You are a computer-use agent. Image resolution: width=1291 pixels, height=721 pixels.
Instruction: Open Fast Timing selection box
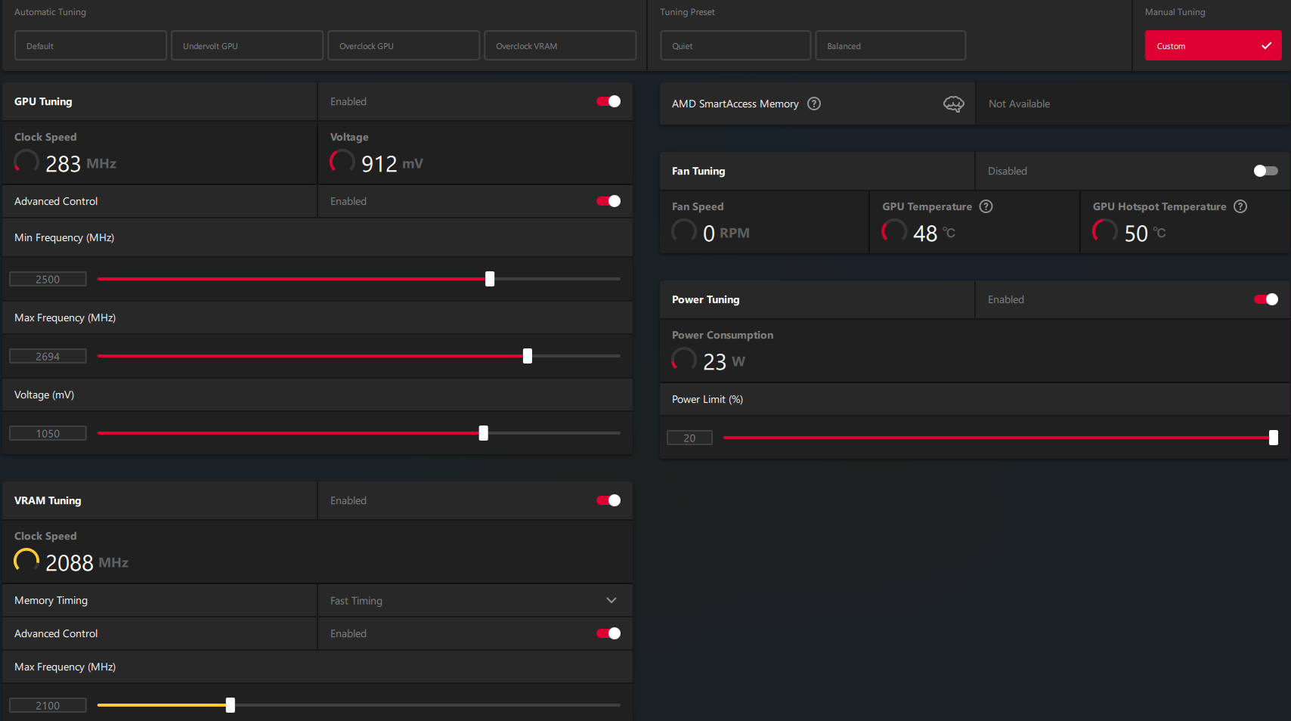pos(475,601)
